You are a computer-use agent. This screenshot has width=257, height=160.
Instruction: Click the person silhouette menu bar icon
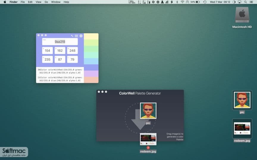point(162,2)
